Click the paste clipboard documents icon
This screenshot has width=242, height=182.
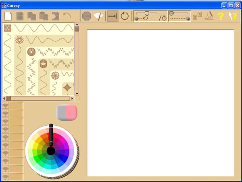(x=44, y=16)
